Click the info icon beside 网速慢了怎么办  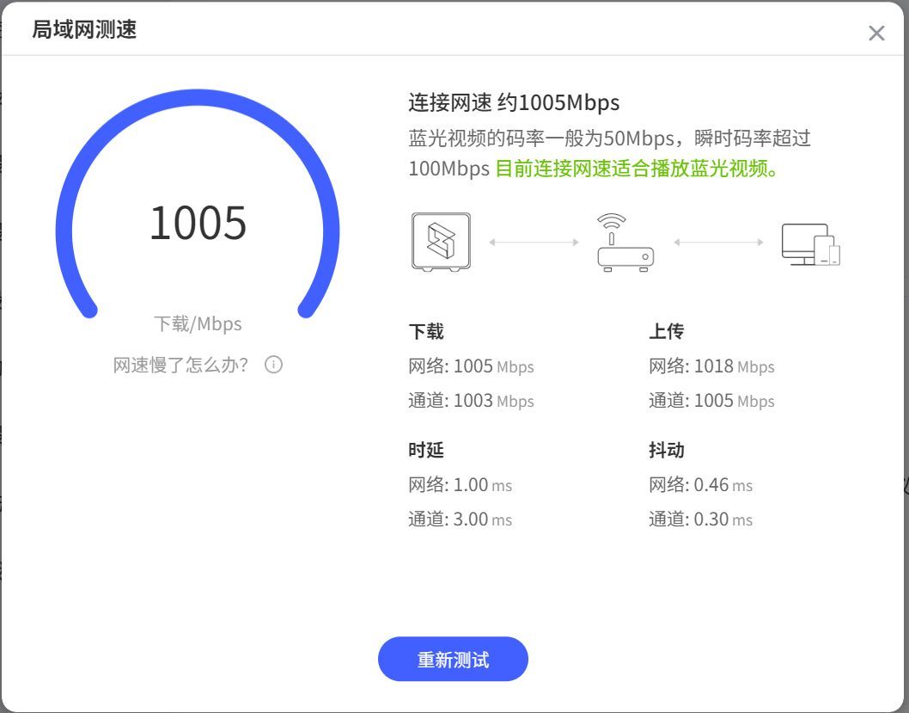pos(273,365)
